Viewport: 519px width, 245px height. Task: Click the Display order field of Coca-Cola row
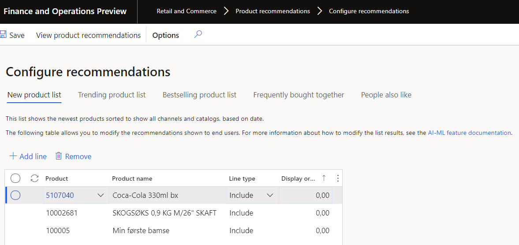305,195
